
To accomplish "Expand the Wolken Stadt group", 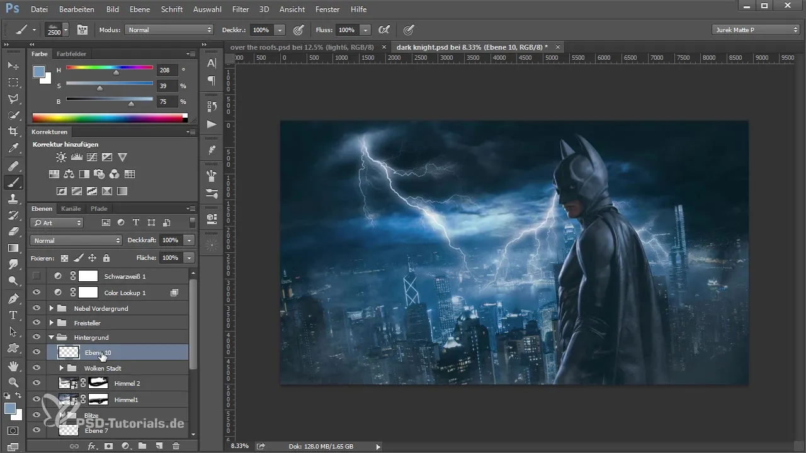I will pyautogui.click(x=62, y=368).
